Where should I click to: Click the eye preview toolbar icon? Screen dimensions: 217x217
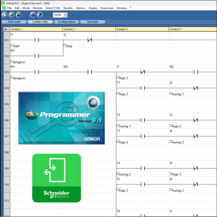pyautogui.click(x=33, y=15)
